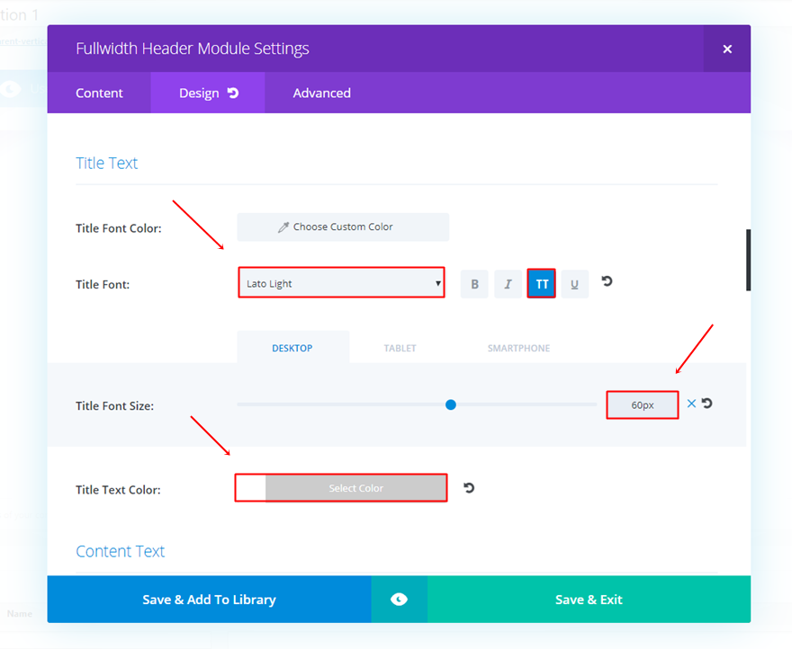Switch to the Content tab
792x649 pixels.
(99, 93)
